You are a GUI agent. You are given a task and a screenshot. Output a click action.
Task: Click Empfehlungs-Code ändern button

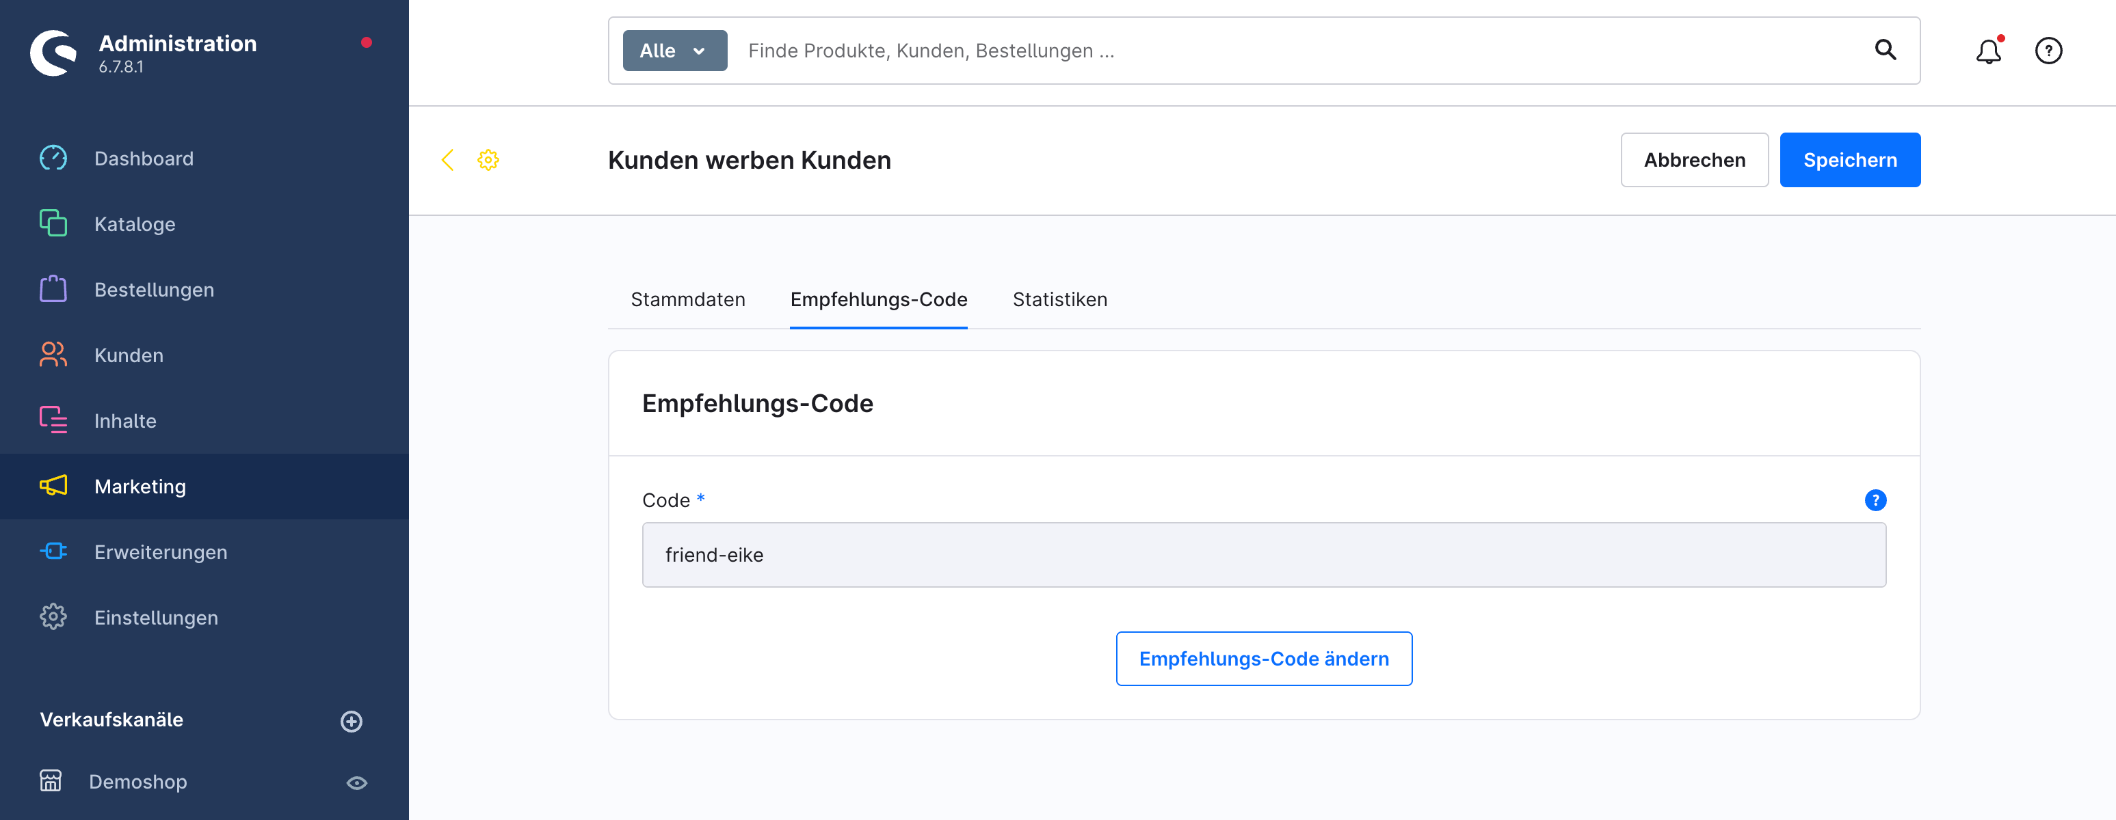point(1263,658)
